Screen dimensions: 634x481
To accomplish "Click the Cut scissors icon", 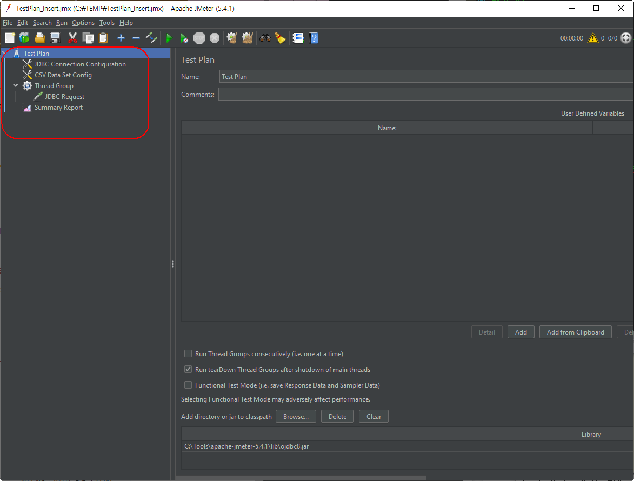I will 72,38.
